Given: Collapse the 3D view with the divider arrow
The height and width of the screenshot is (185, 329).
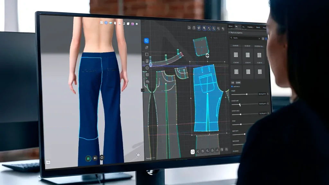Looking at the screenshot, I should pyautogui.click(x=143, y=90).
